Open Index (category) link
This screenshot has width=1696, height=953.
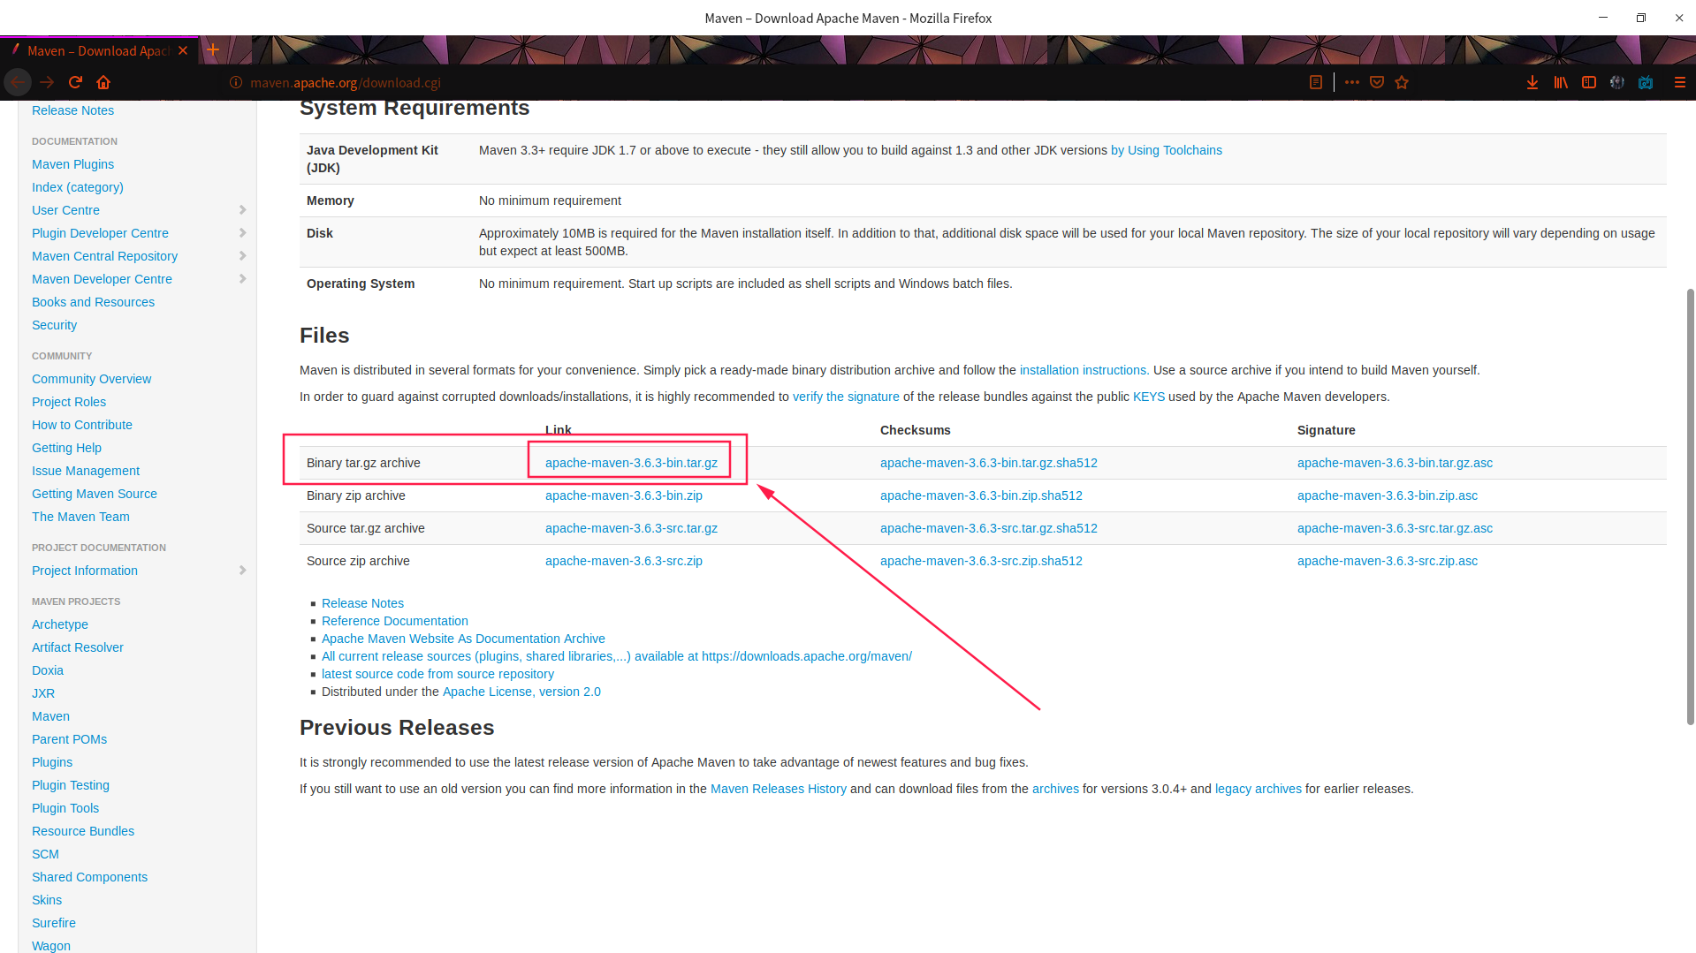[x=78, y=187]
